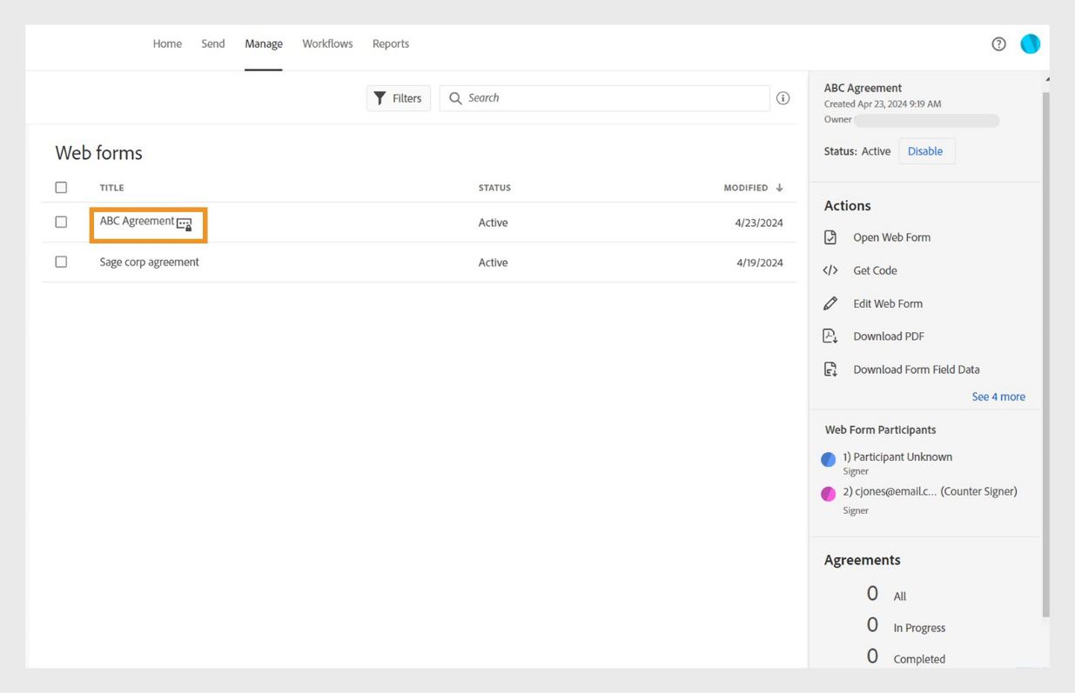Click the Download PDF icon
Screen dimensions: 1075x693
click(x=830, y=337)
